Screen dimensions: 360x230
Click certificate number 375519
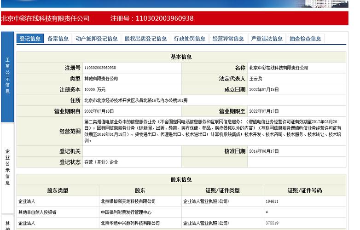pos(272,223)
